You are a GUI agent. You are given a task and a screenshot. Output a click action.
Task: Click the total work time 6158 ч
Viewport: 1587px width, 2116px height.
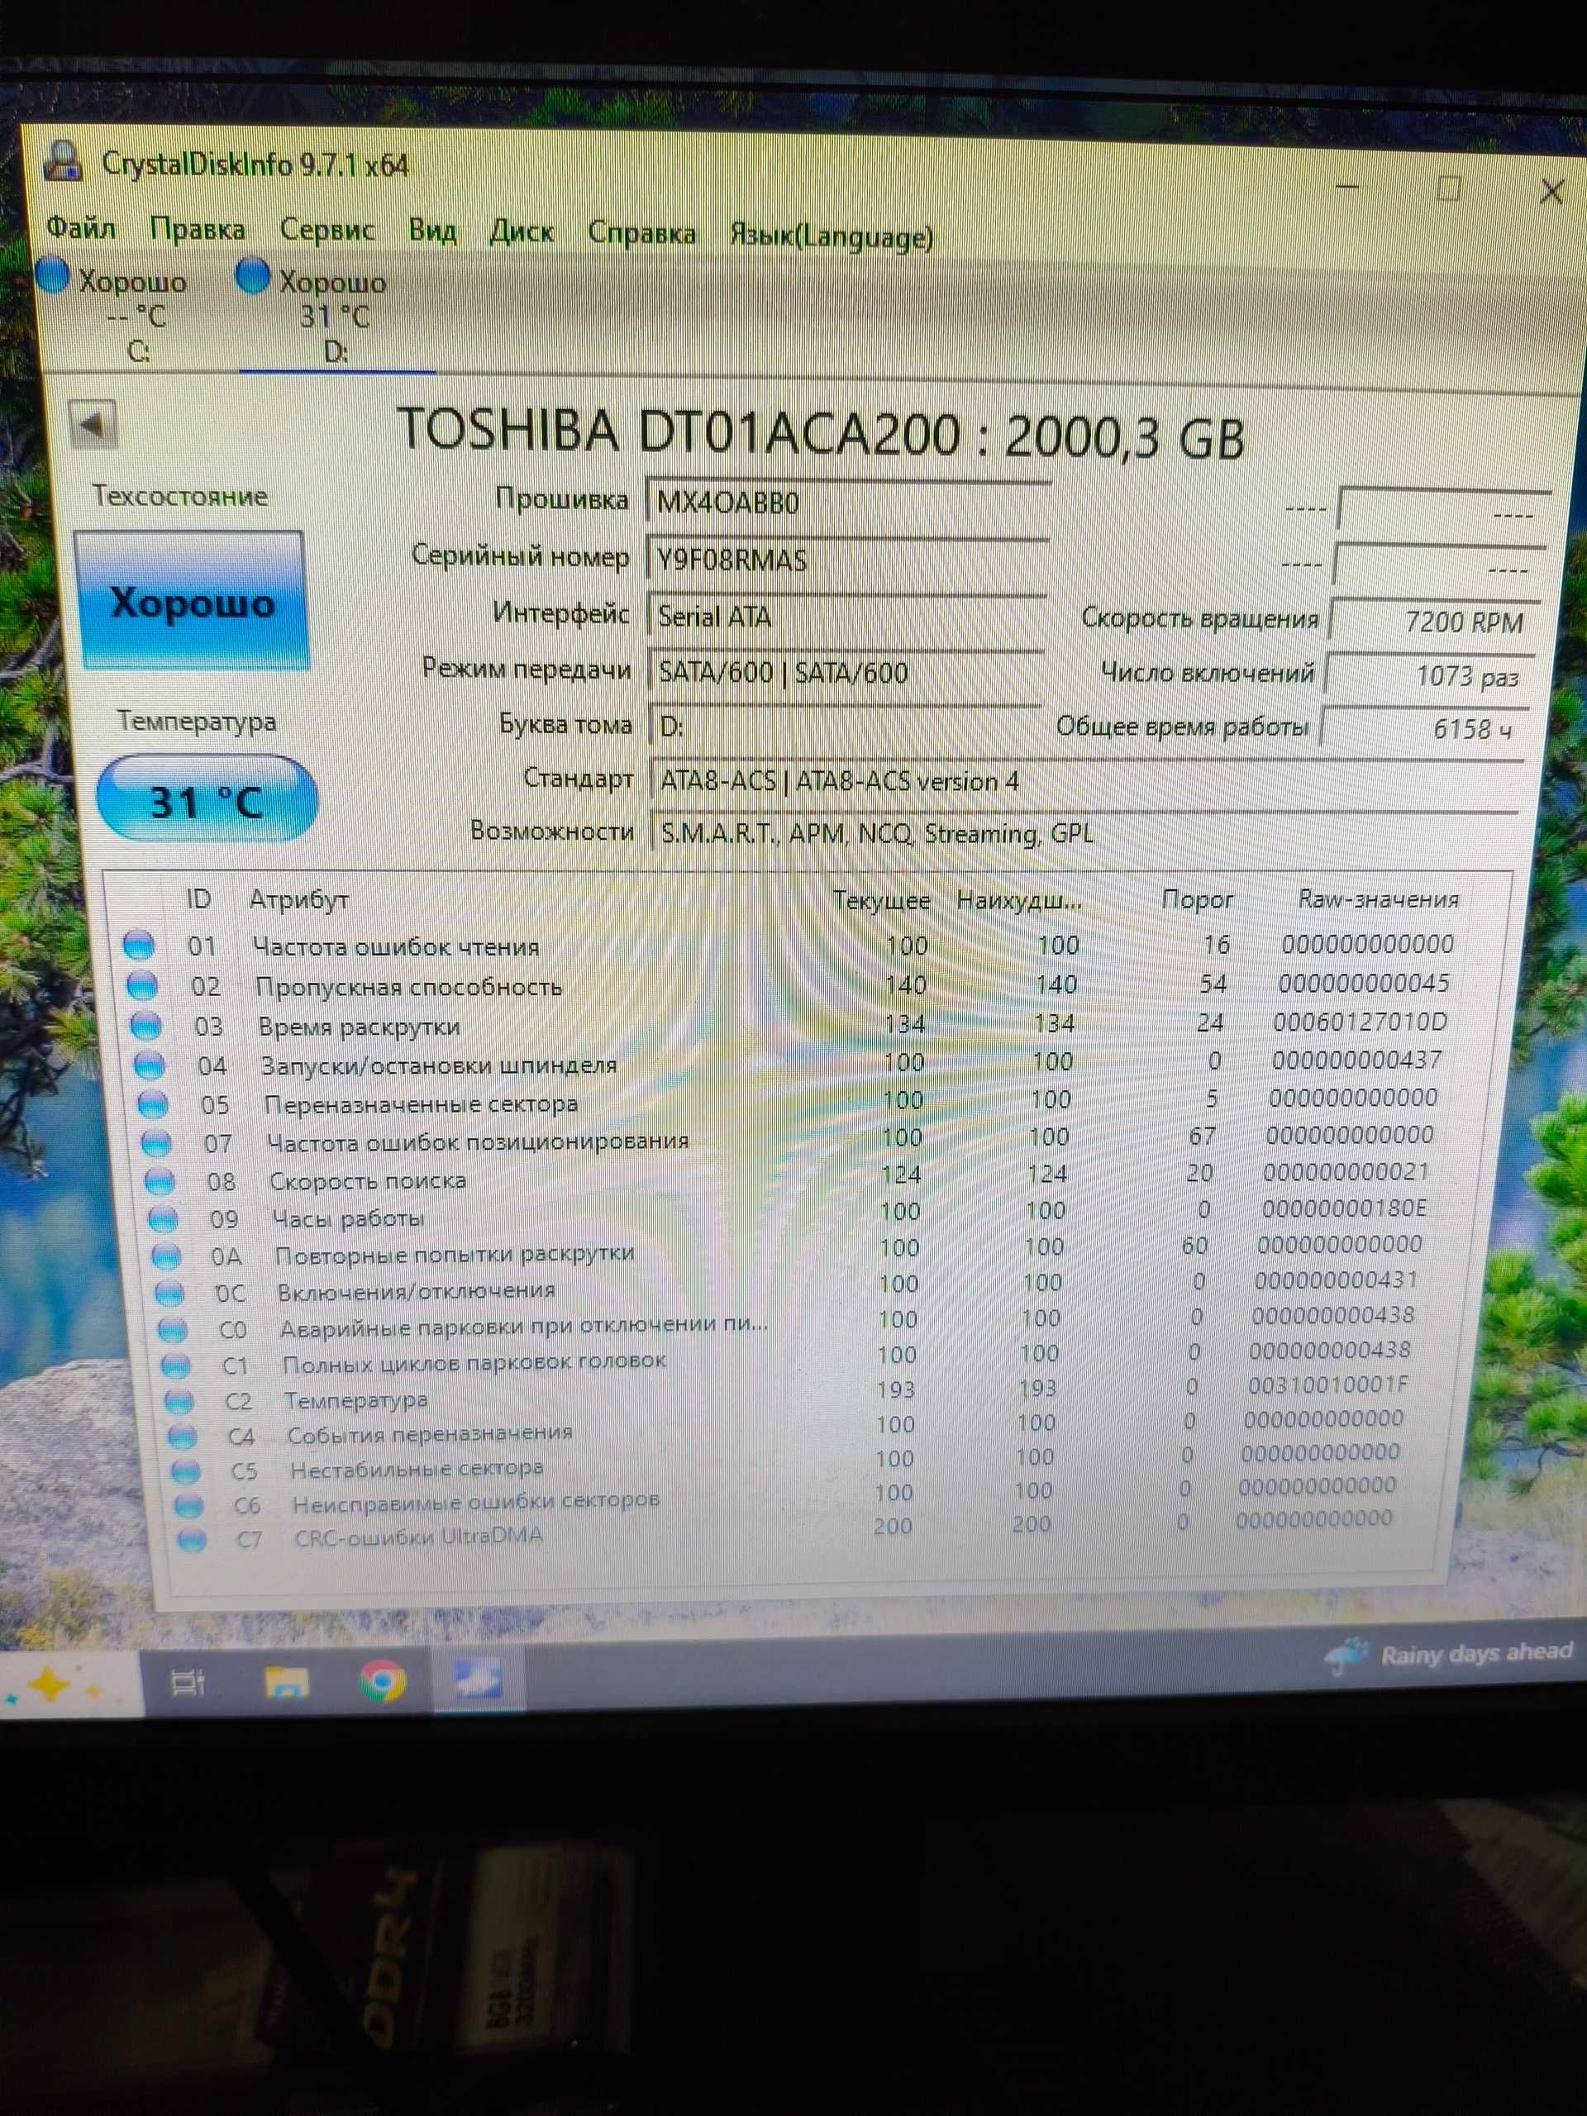click(x=1425, y=729)
